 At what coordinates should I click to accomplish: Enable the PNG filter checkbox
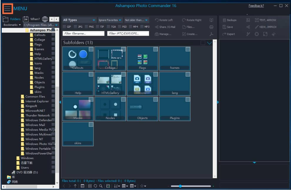[x=87, y=27]
